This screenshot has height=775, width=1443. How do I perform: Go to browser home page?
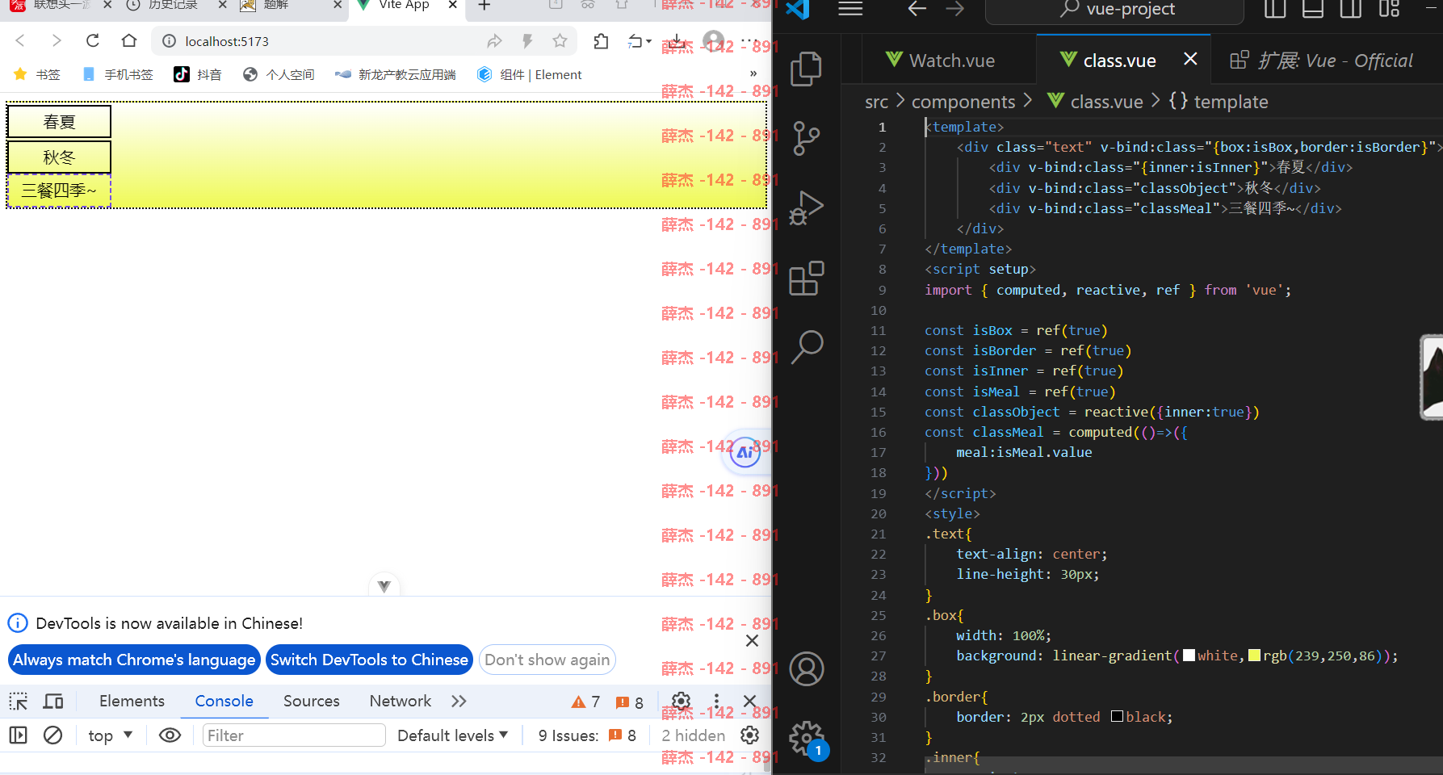coord(129,40)
